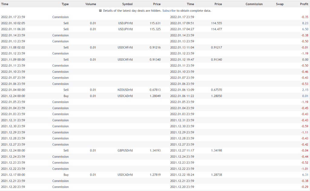Sort deals by the Swap column
Screen dimensions: 310x191
[x=280, y=4]
